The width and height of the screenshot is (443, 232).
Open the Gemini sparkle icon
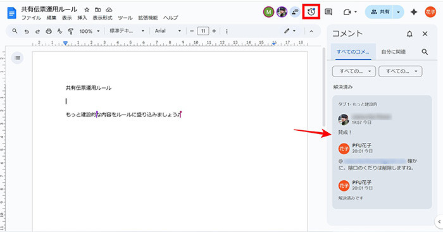click(414, 12)
